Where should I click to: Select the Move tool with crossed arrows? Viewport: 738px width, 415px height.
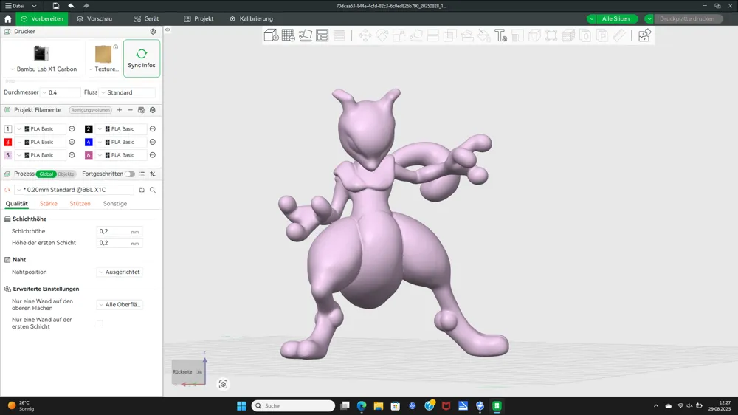365,35
